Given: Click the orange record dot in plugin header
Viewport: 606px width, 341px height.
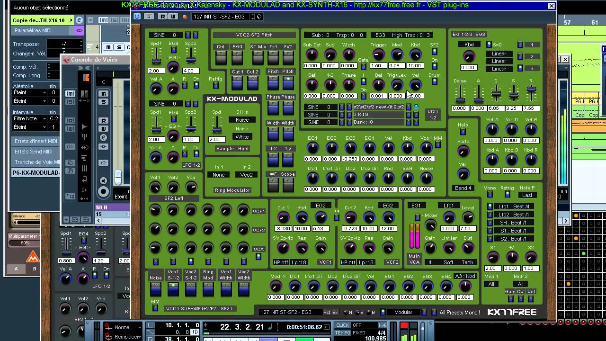Looking at the screenshot, I should coord(185,17).
